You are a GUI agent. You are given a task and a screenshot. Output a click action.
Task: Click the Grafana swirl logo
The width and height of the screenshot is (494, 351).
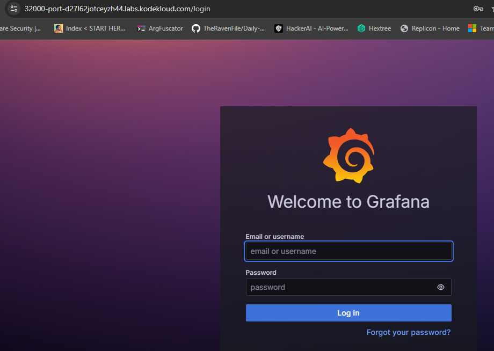click(x=348, y=156)
